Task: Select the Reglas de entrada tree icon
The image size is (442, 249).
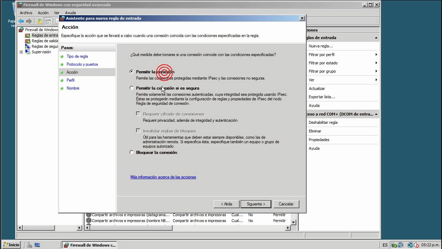Action: [28, 35]
